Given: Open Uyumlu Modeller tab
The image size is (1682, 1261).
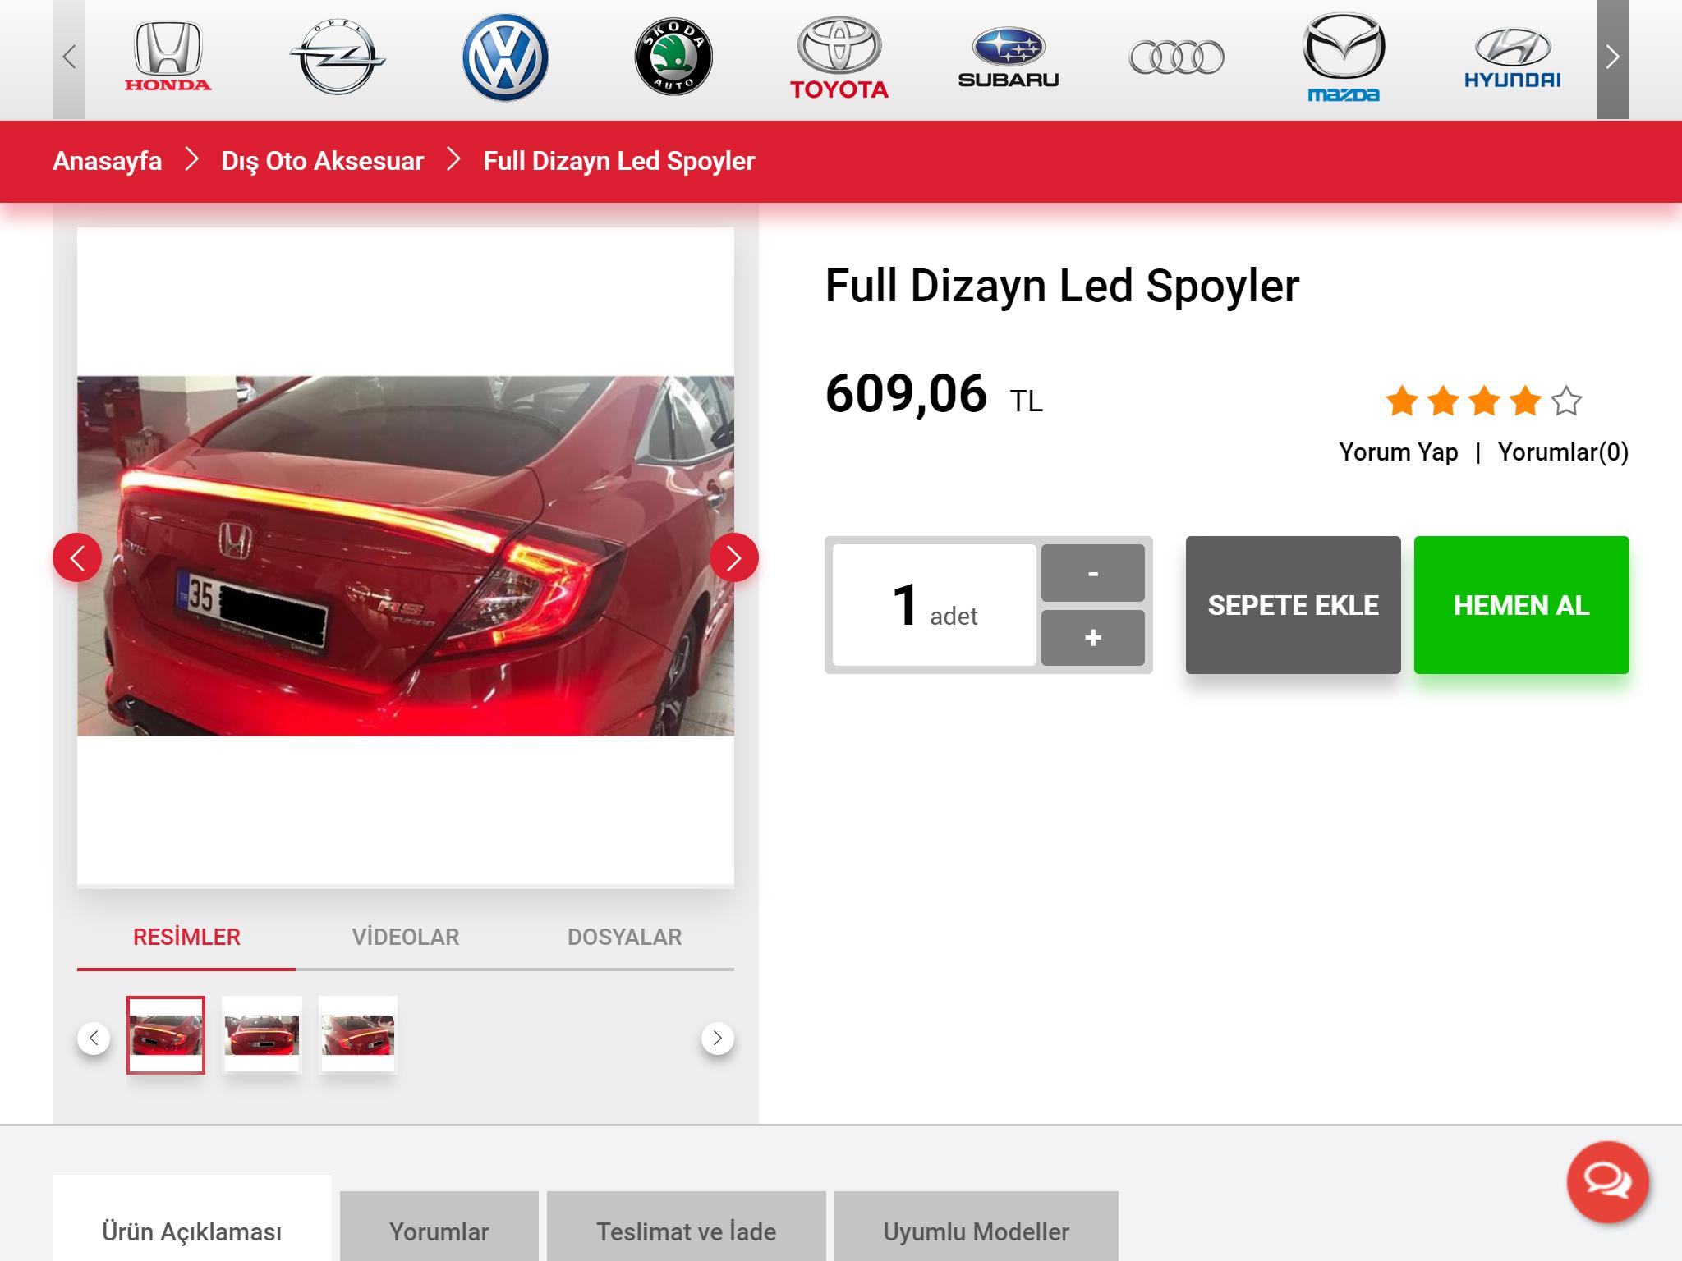Looking at the screenshot, I should tap(977, 1227).
